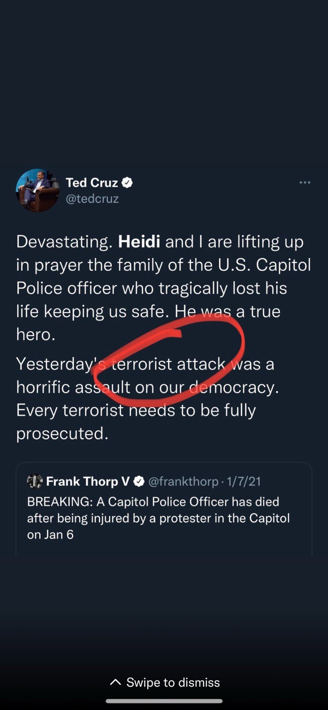Image resolution: width=328 pixels, height=710 pixels.
Task: Click the @tedcruz handle
Action: pyautogui.click(x=92, y=199)
